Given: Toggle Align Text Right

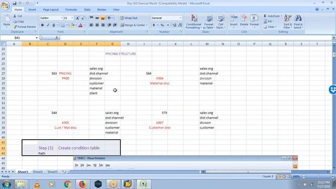Looking at the screenshot, I should tap(103, 25).
